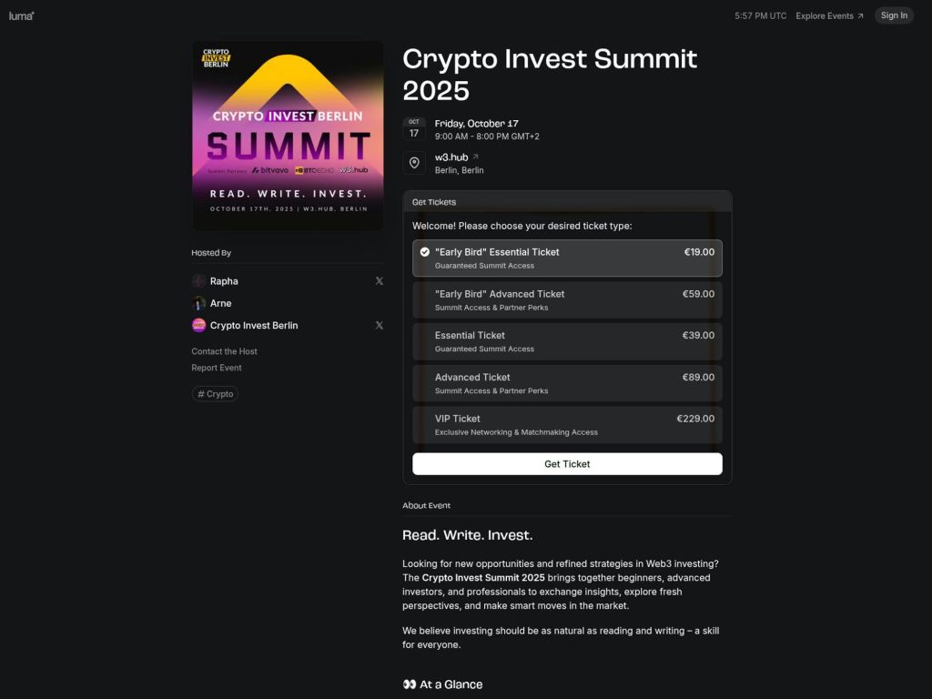The image size is (932, 699).
Task: Click the Get Ticket button
Action: tap(566, 463)
